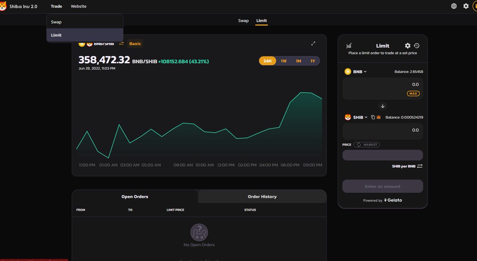Screen dimensions: 477x261
Task: Click the MAX balance button
Action: pyautogui.click(x=413, y=93)
